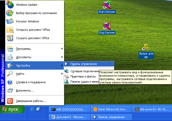Click the Internet Explorer quick launch icon
Image resolution: width=172 pixels, height=121 pixels.
pyautogui.click(x=32, y=109)
